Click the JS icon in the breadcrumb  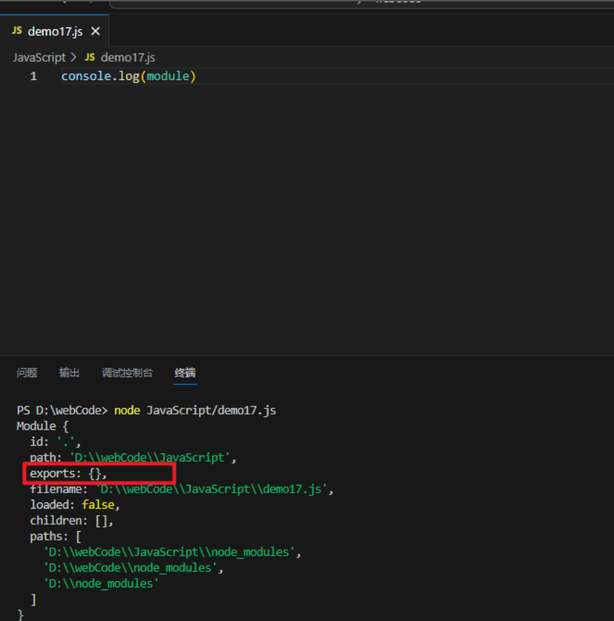coord(90,58)
